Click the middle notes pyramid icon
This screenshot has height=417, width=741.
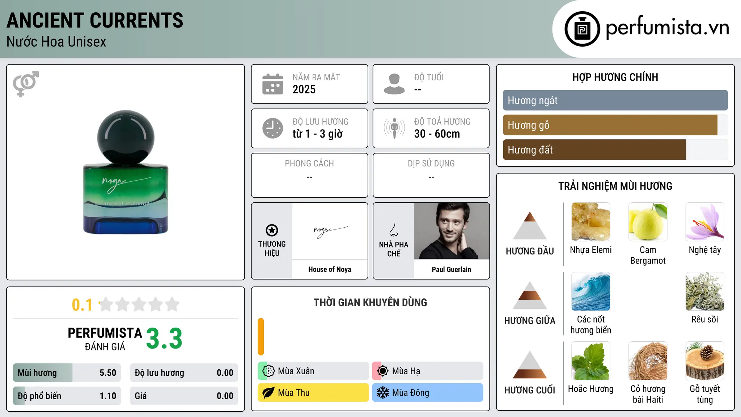pos(530,295)
